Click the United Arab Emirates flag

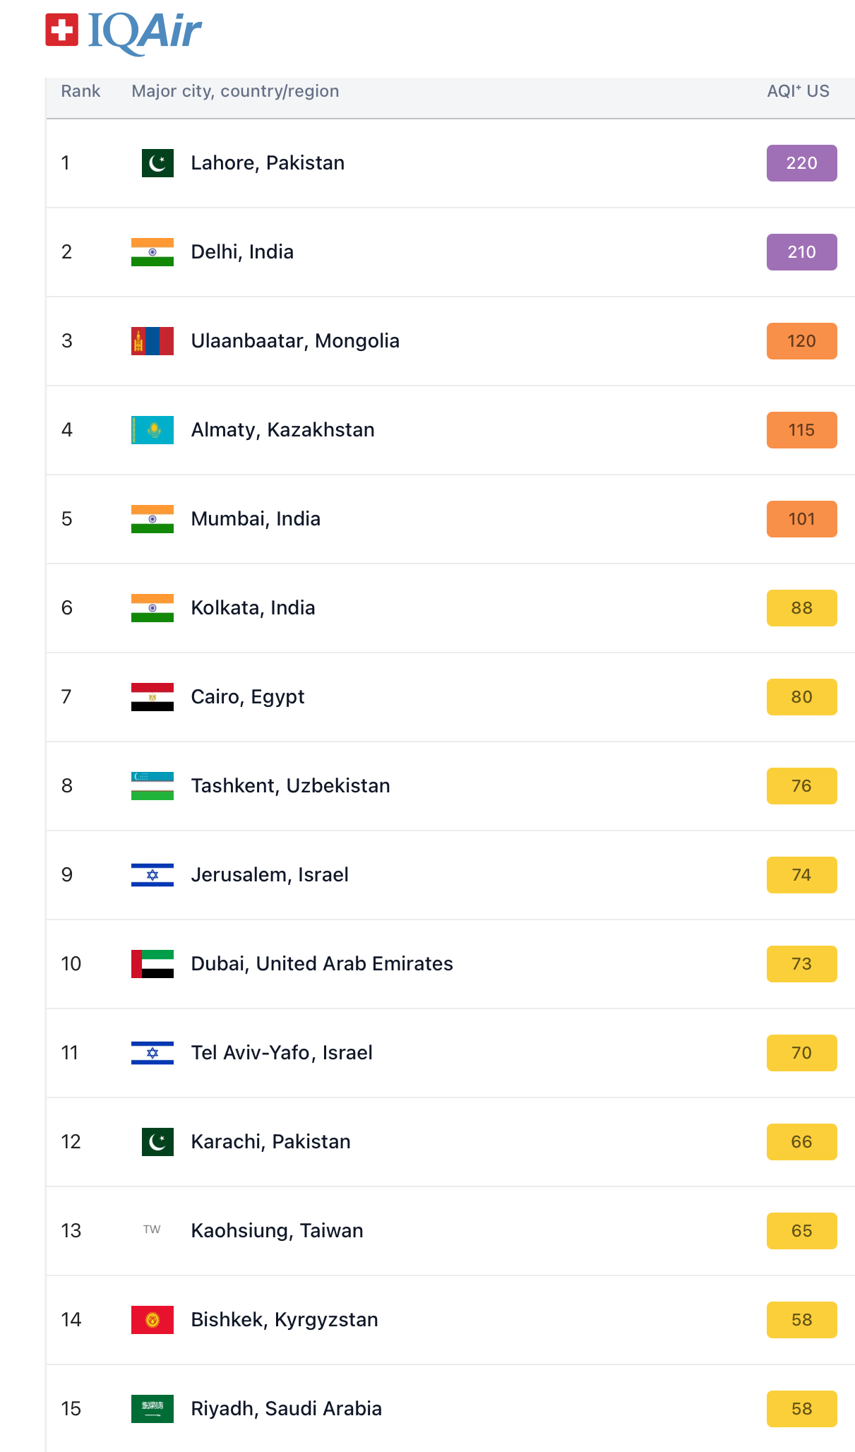153,964
